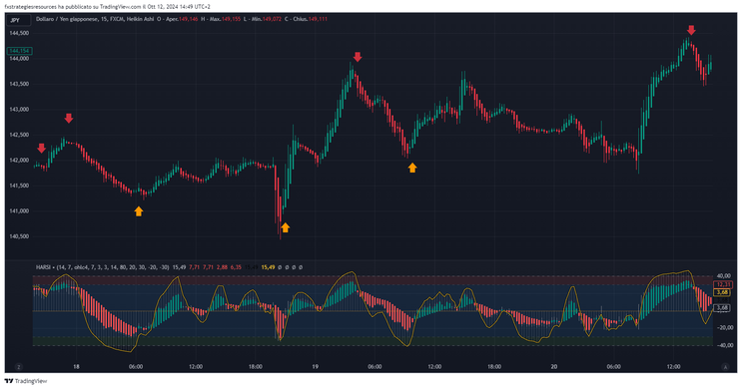This screenshot has width=742, height=389.
Task: Click the Chius. close value 149,111
Action: (x=318, y=19)
